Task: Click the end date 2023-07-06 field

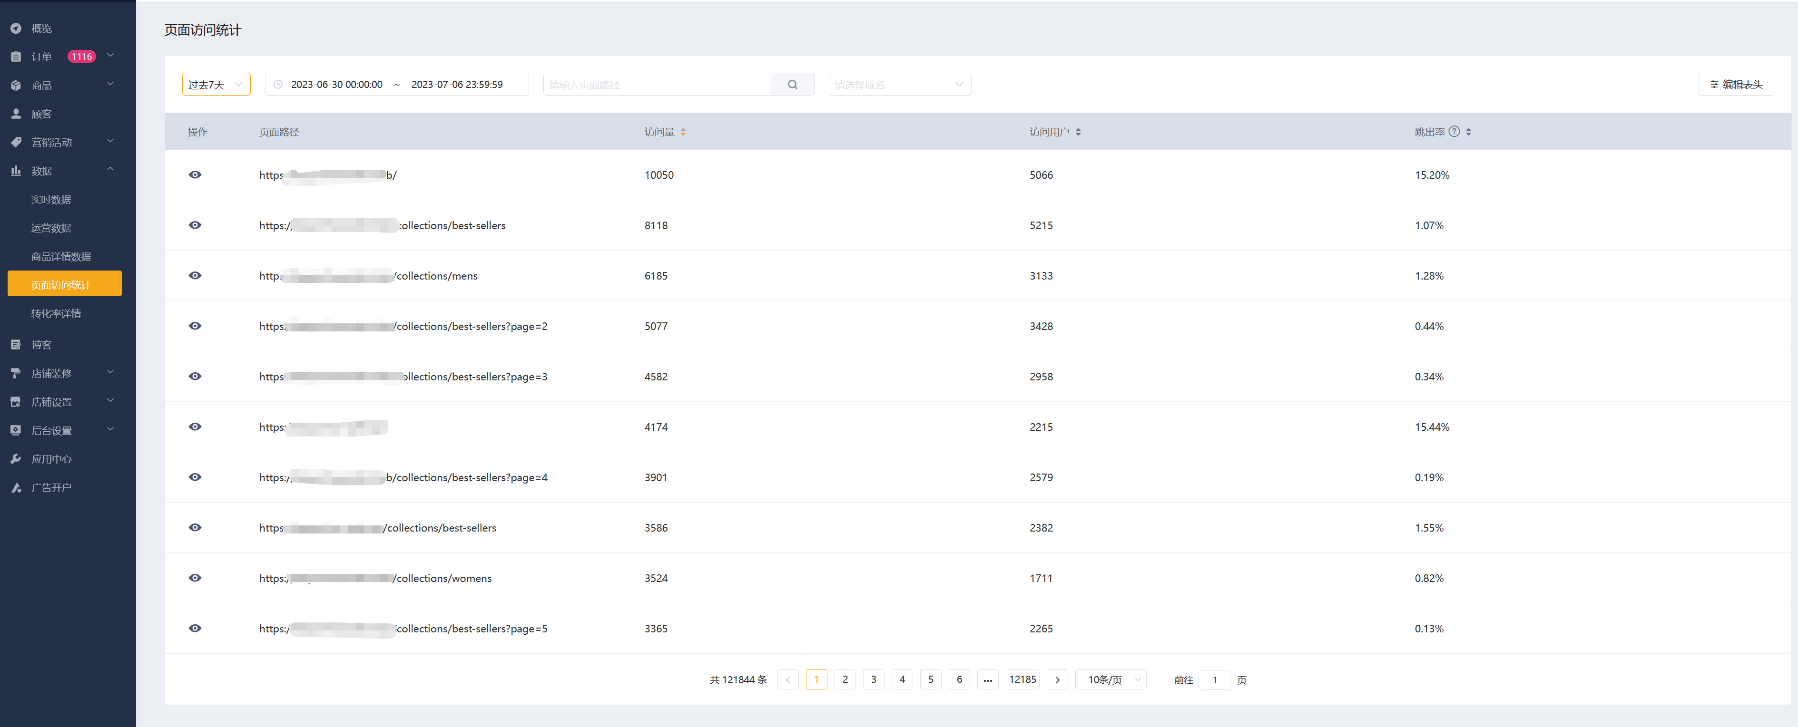Action: [457, 85]
